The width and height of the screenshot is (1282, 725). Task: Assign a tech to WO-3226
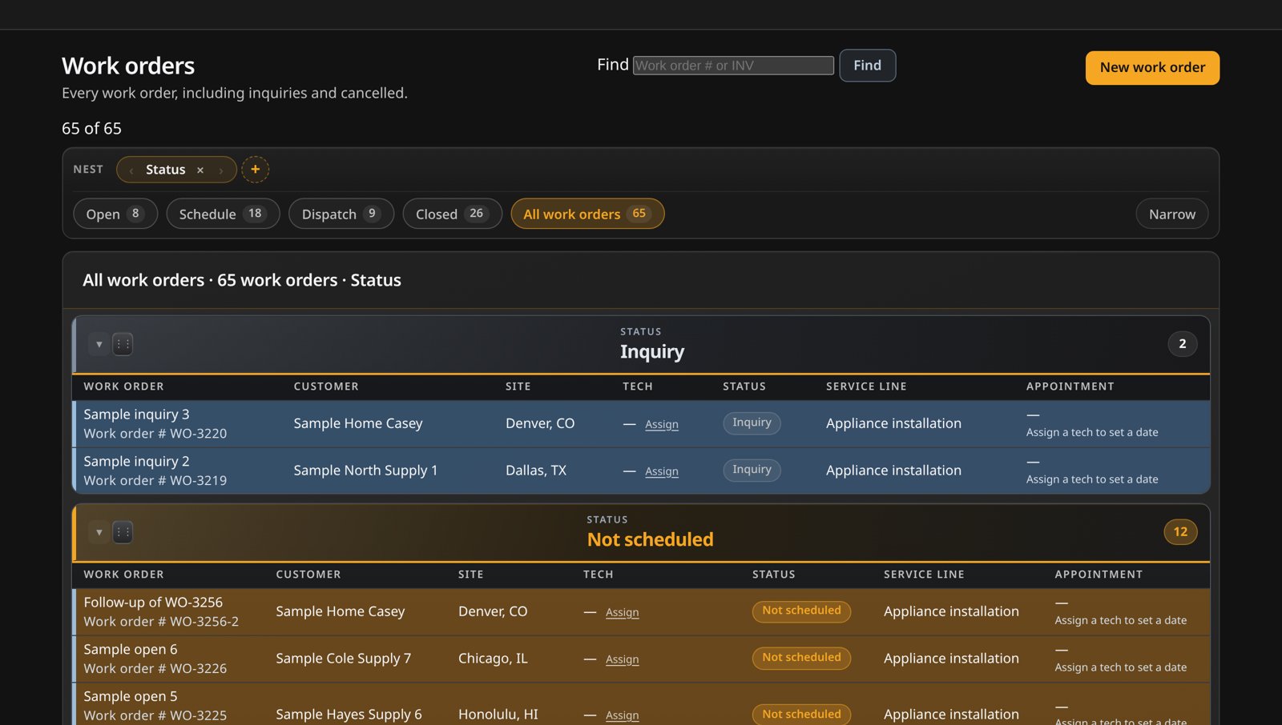click(623, 659)
